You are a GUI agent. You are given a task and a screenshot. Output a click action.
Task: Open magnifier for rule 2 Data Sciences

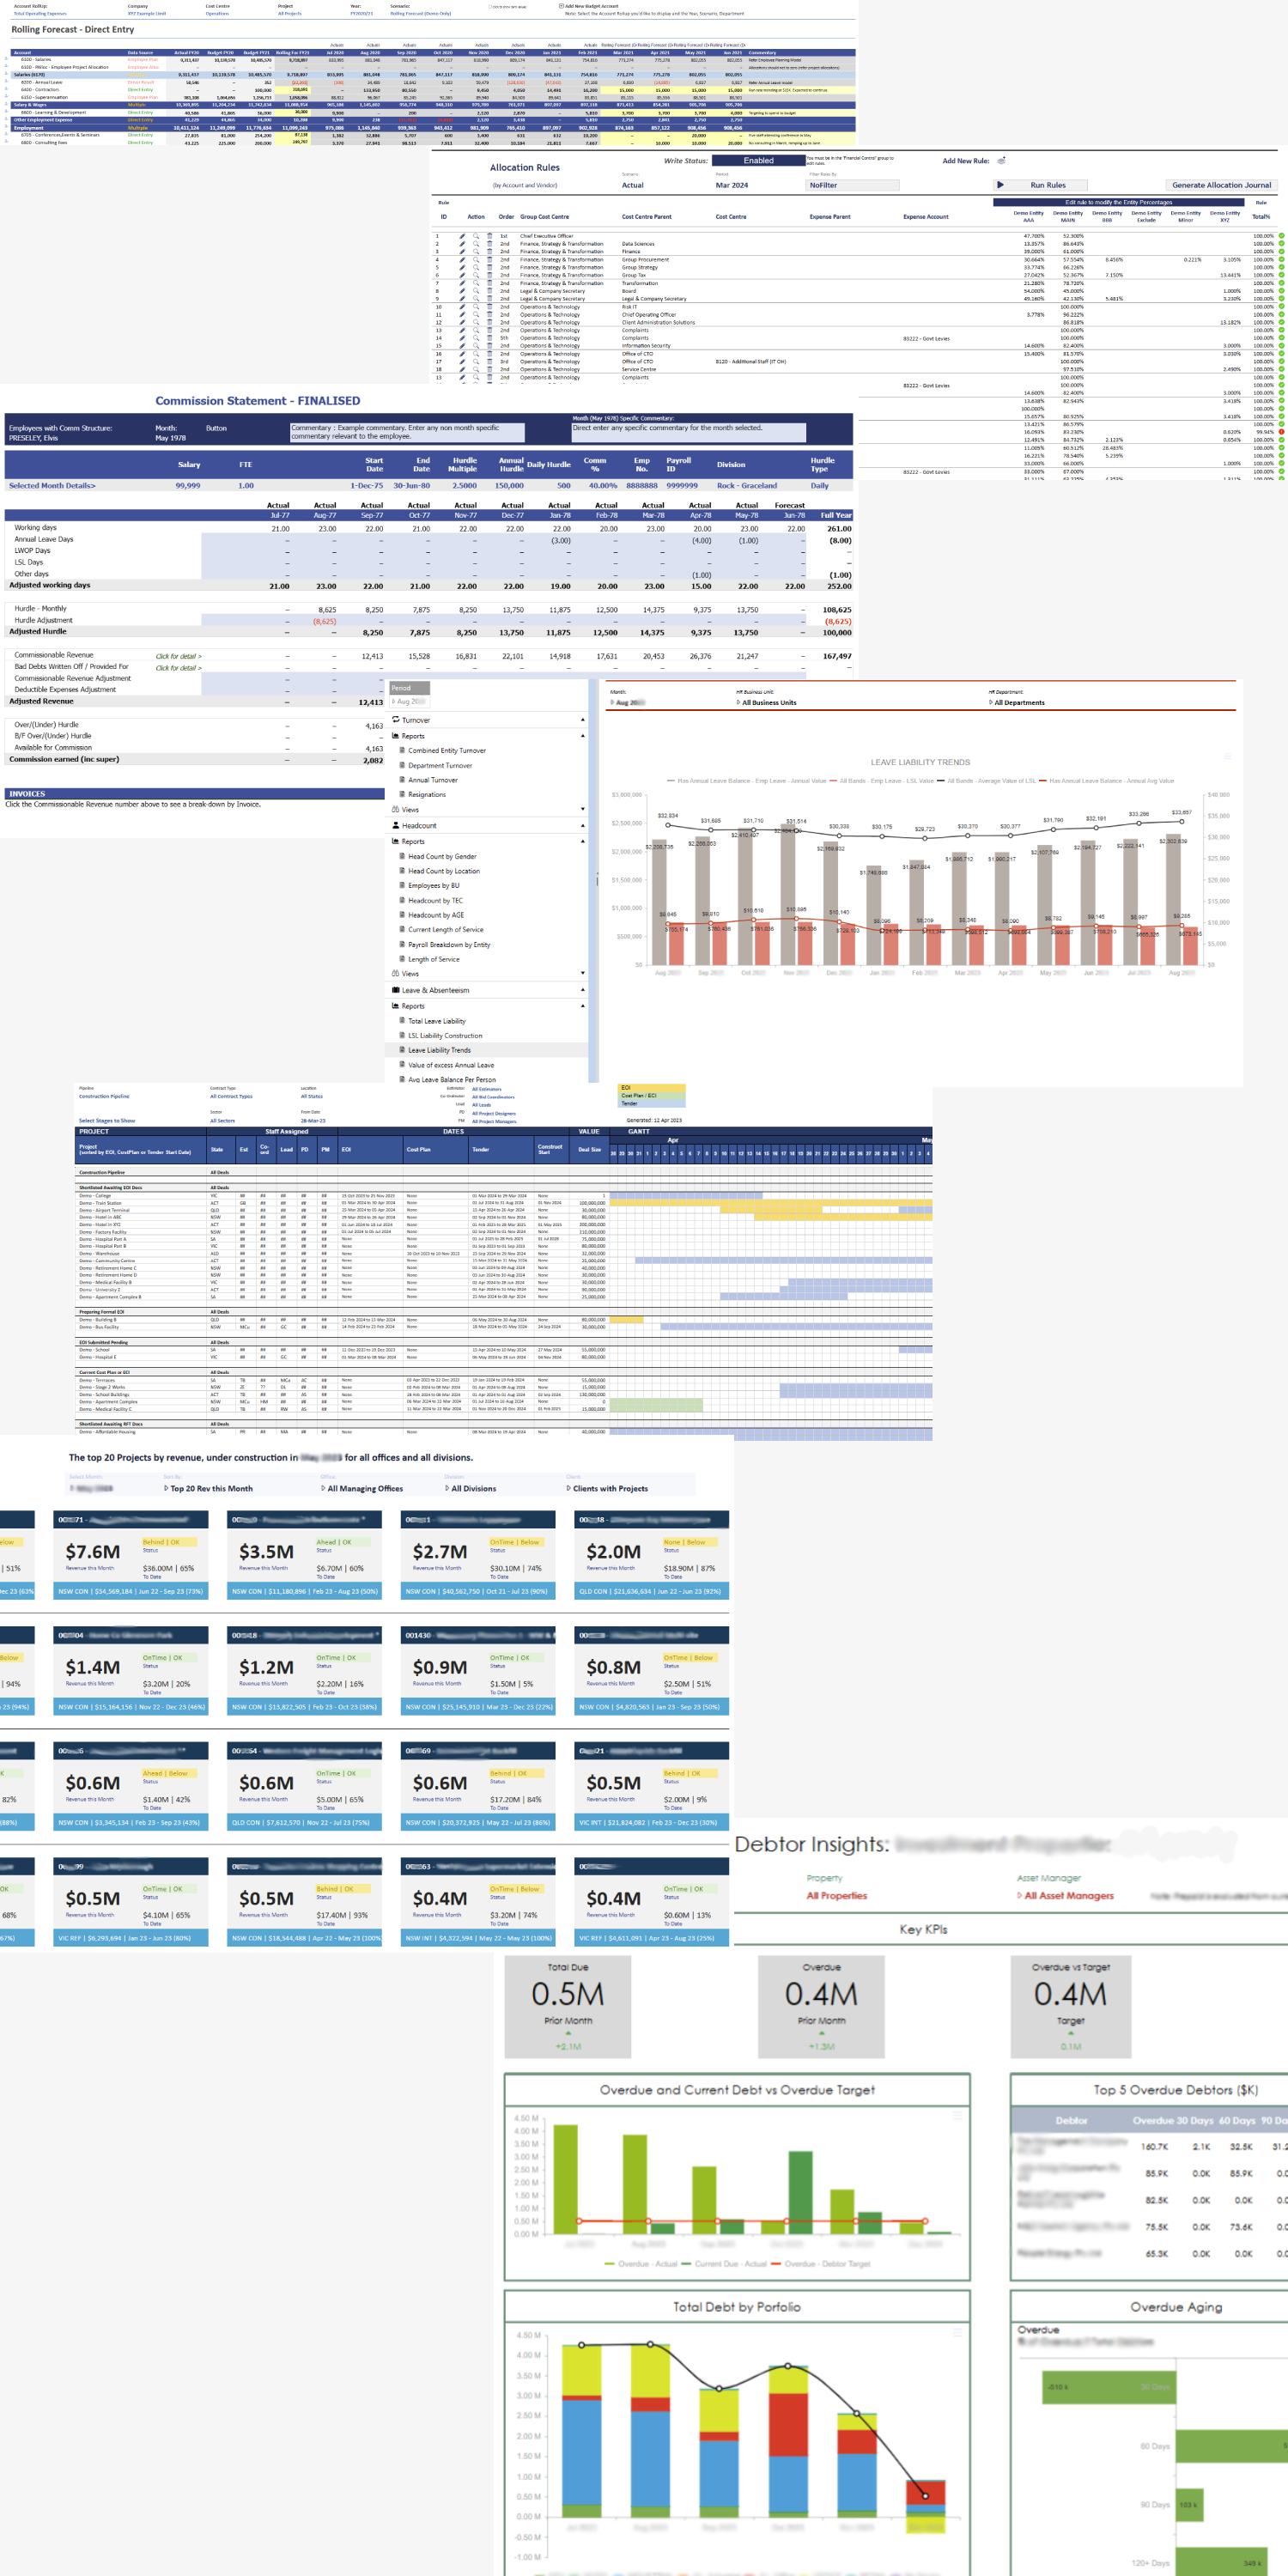(476, 244)
